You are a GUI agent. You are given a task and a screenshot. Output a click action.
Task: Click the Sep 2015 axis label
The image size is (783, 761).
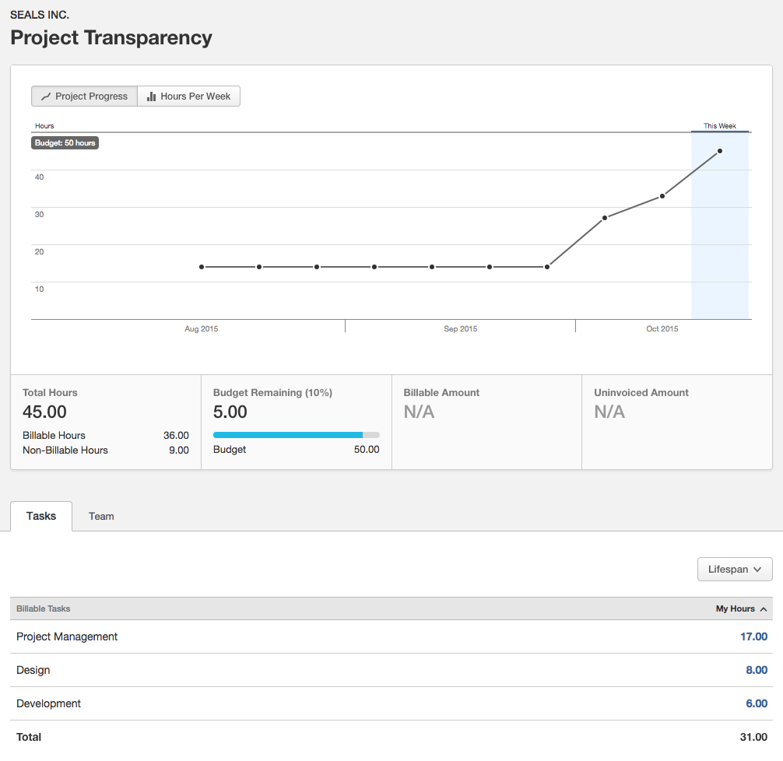[461, 328]
